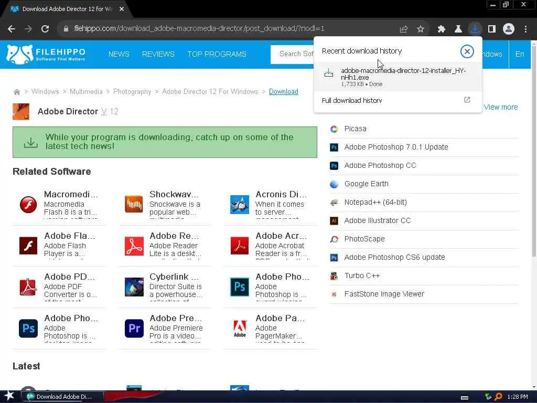Click the Cyberlink Director Suite icon
The image size is (537, 403).
134,287
